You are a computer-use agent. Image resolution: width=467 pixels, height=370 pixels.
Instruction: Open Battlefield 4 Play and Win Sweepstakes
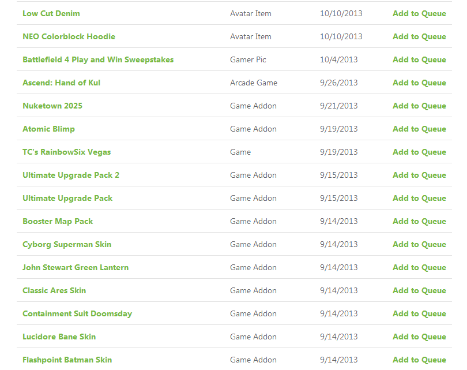(98, 59)
